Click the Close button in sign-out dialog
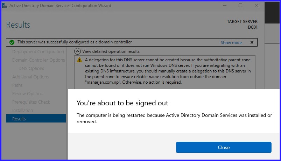281x161 pixels. pyautogui.click(x=224, y=147)
